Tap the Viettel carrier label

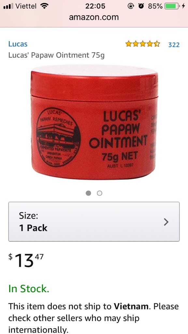point(26,7)
